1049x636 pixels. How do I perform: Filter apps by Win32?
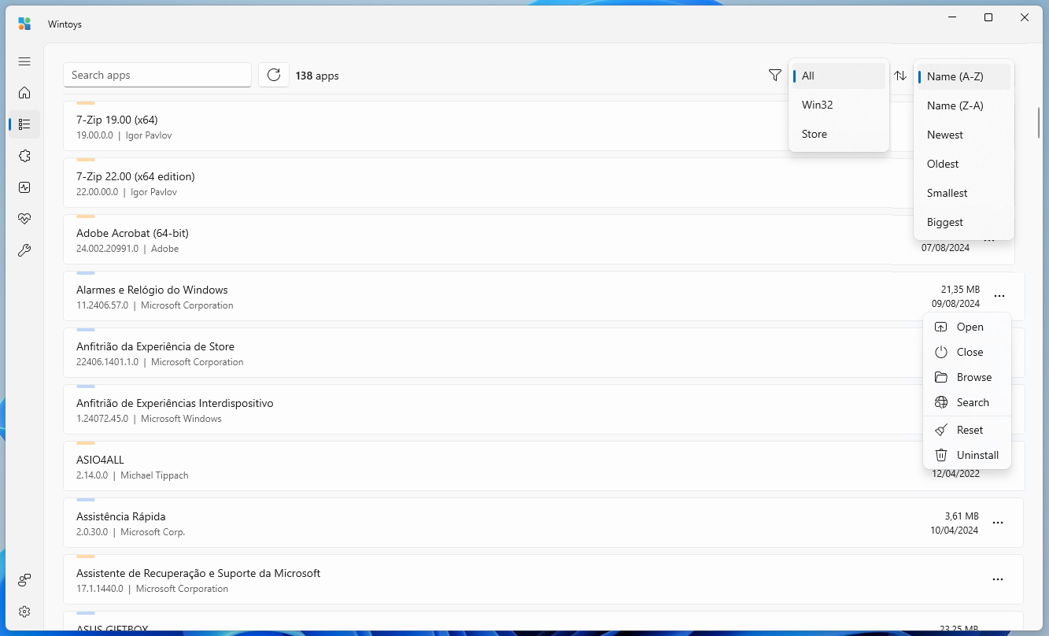(839, 105)
